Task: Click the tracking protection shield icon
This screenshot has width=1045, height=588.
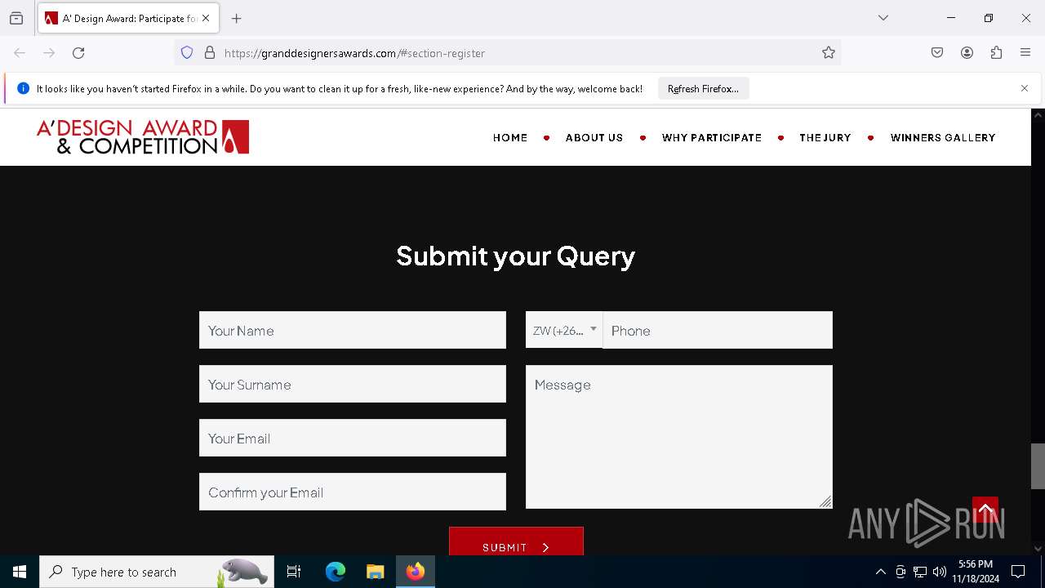Action: click(187, 53)
